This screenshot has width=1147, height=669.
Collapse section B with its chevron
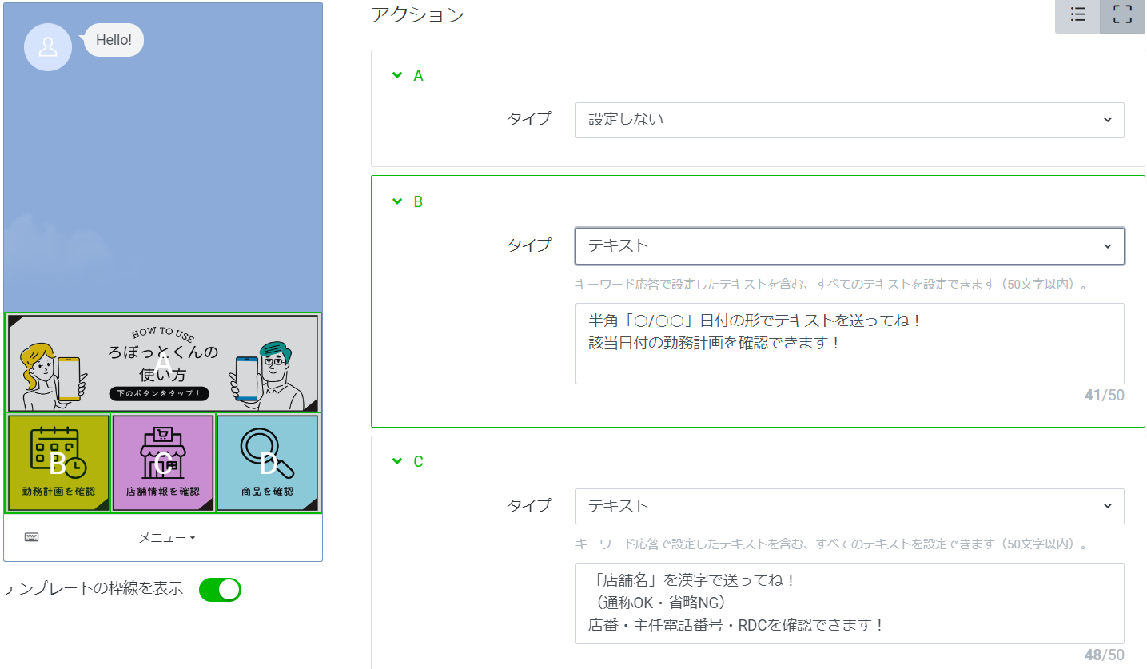coord(396,201)
